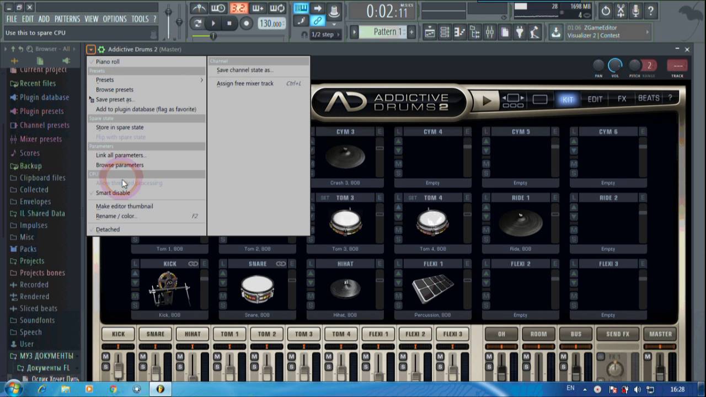Viewport: 706px width, 397px height.
Task: Click the 130.000 tempo field
Action: (x=272, y=24)
